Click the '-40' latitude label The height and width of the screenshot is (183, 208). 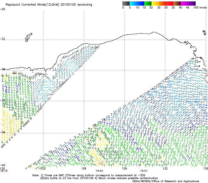coord(3,165)
